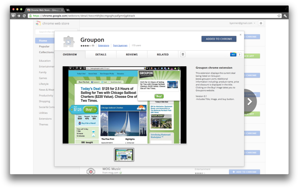Click the browser back arrow
Image resolution: width=298 pixels, height=188 pixels.
(13, 16)
